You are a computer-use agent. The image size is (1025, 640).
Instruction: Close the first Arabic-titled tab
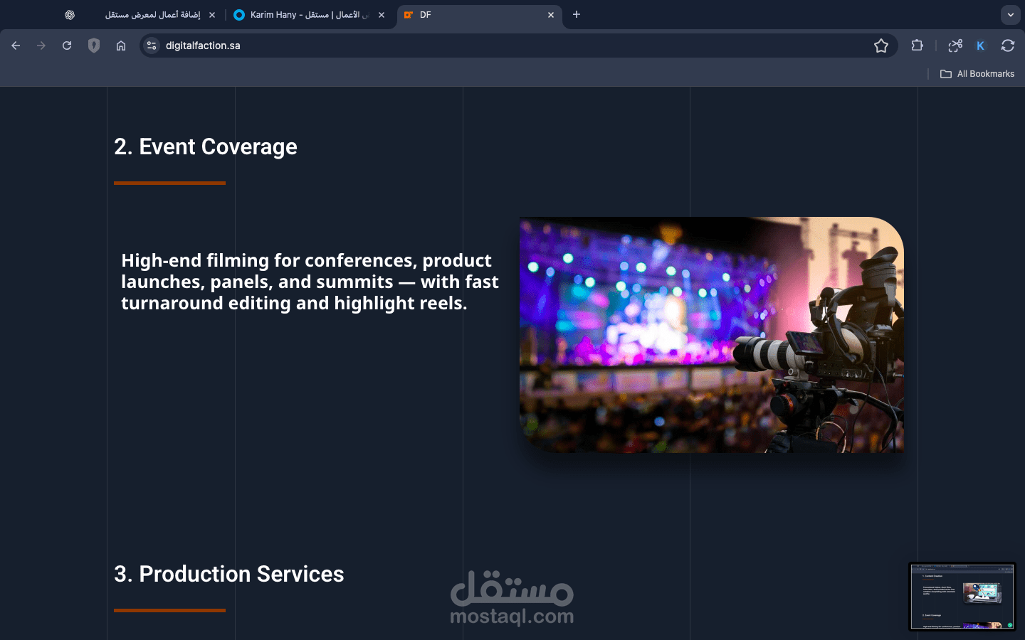pos(212,15)
